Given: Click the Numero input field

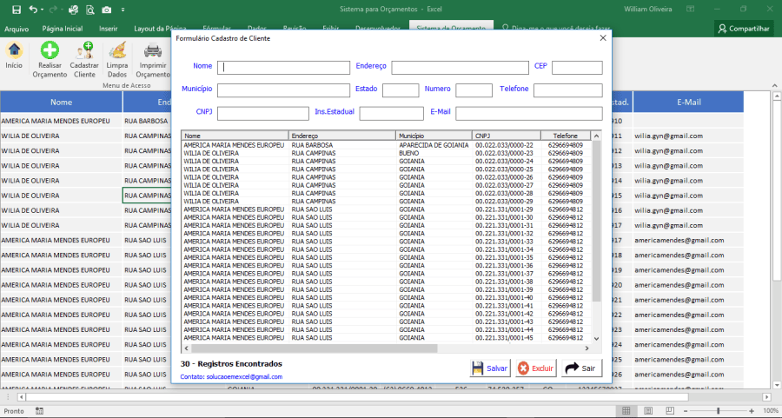Looking at the screenshot, I should click(474, 90).
